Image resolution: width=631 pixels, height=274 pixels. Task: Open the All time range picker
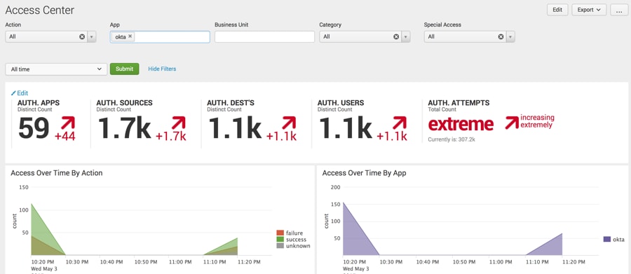coord(56,69)
